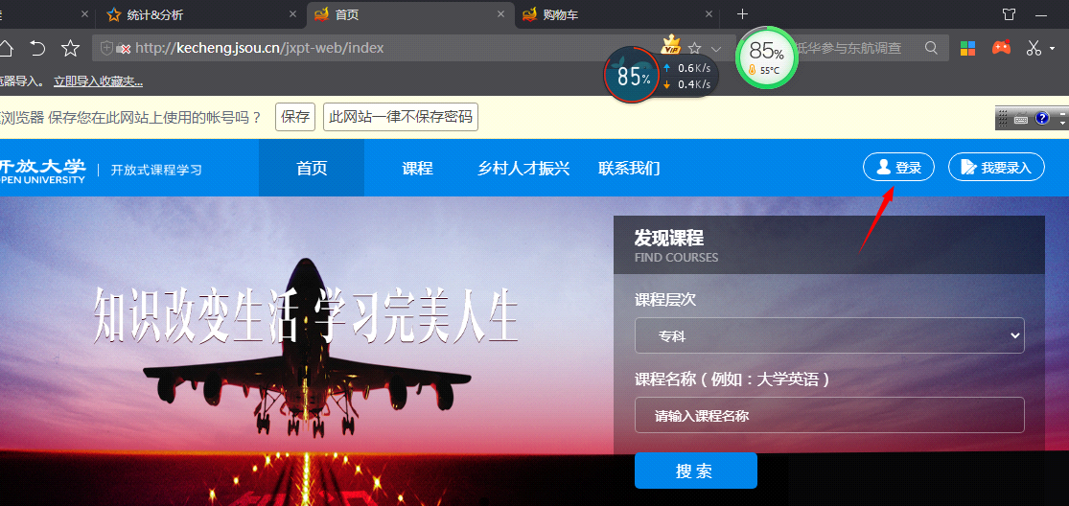Click the bookmark star beside the home icon
Screen dimensions: 1069x506
[x=70, y=48]
